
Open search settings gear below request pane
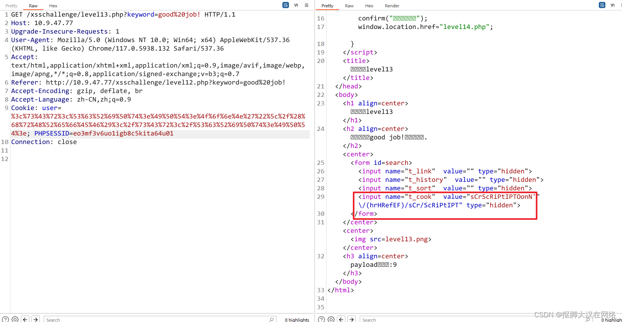[x=15, y=319]
